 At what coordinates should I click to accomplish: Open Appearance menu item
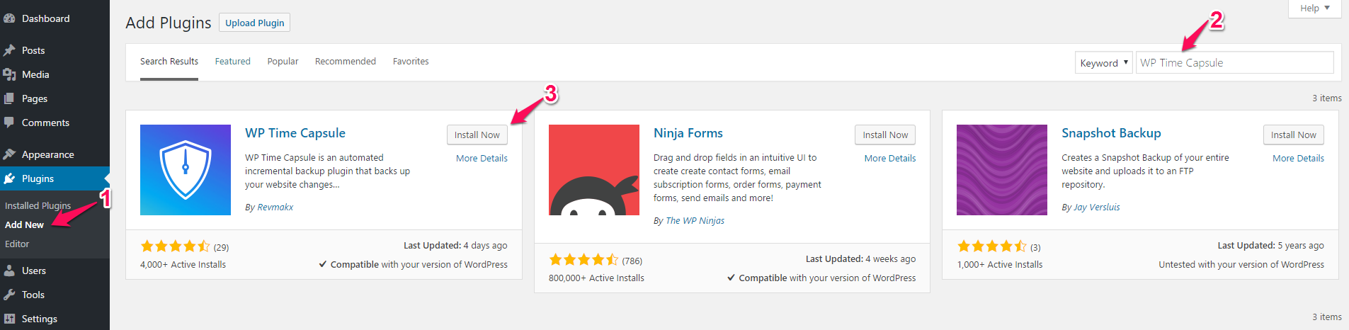coord(55,154)
